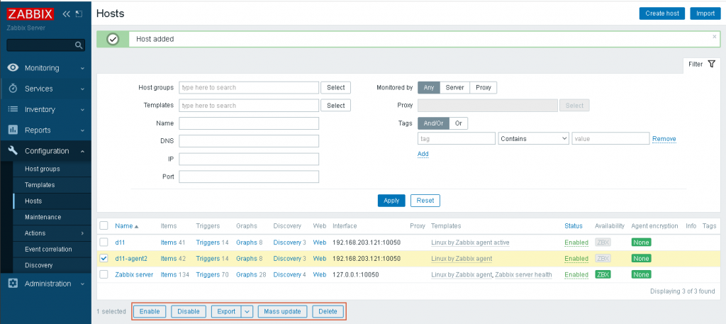Screen dimensions: 726x324
Task: Click the search magnifier icon in the sidebar
Action: [x=79, y=45]
